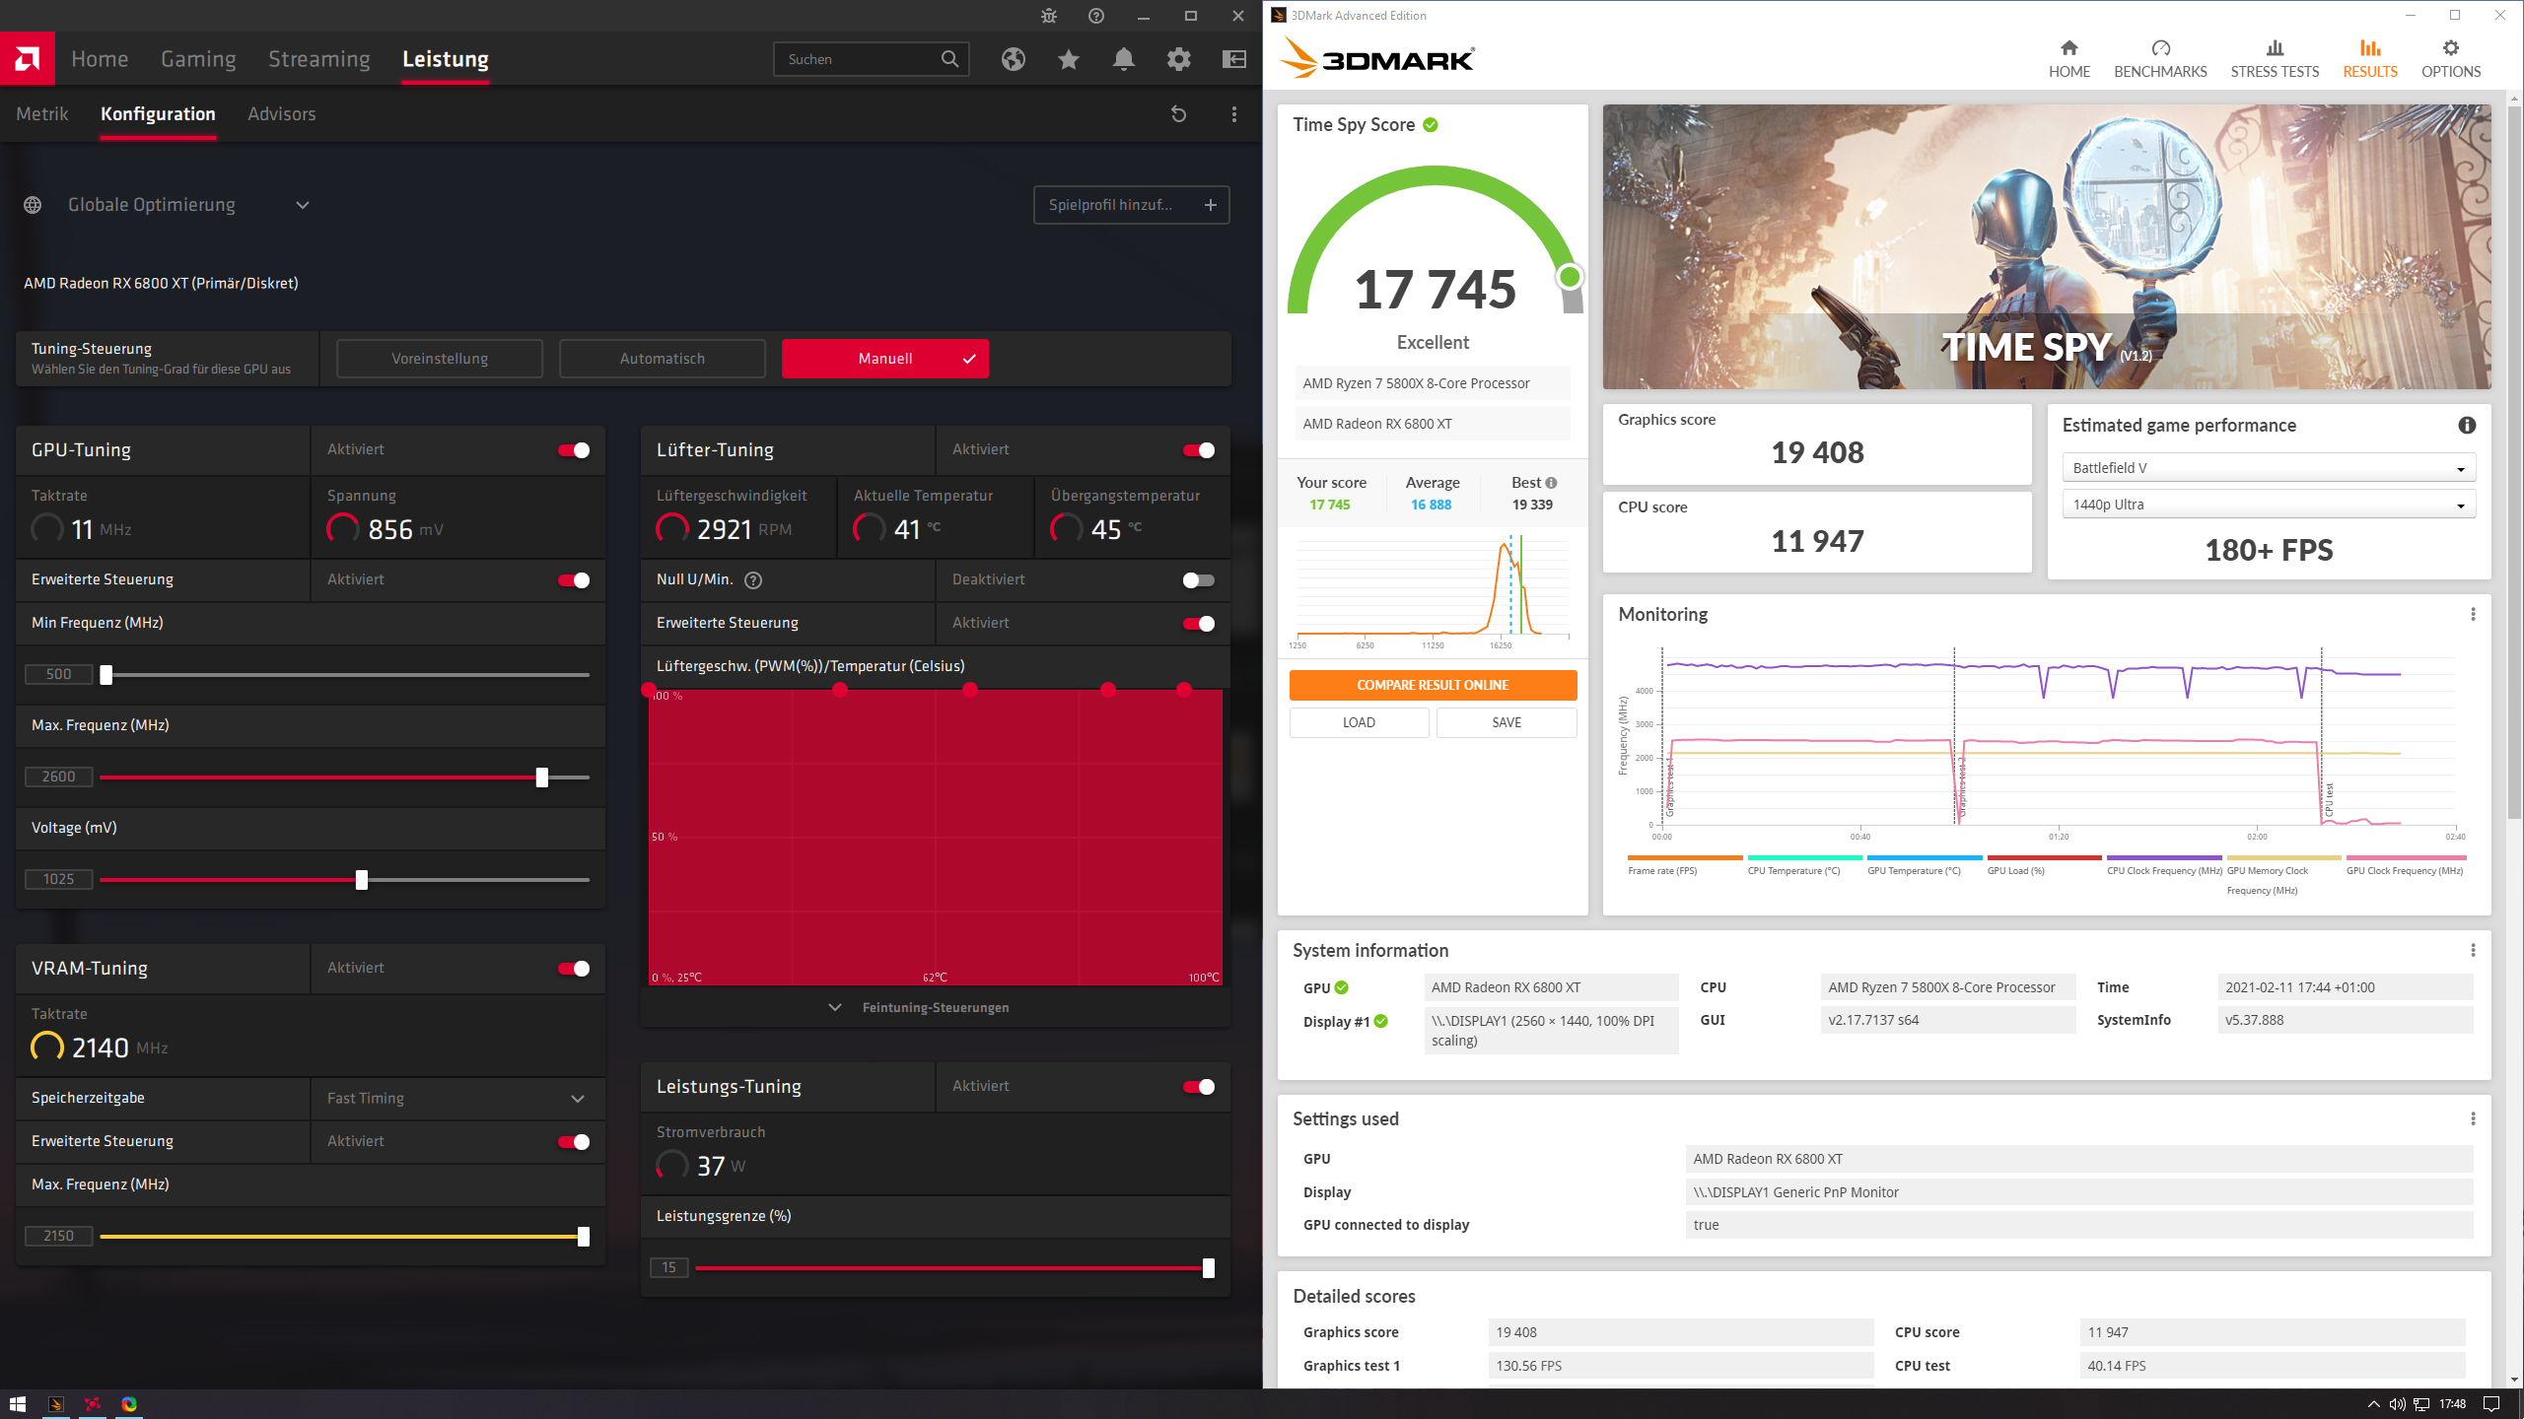Open Radeon Software settings gear
Image resolution: width=2524 pixels, height=1419 pixels.
1178,59
